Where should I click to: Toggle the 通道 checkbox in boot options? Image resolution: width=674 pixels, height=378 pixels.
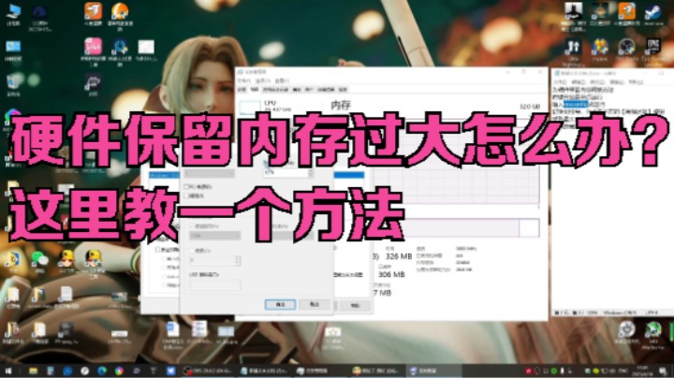coord(193,251)
